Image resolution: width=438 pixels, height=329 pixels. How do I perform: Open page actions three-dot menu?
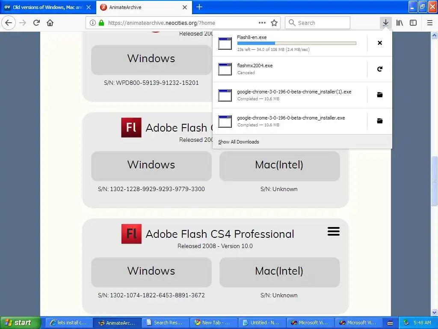tap(262, 23)
